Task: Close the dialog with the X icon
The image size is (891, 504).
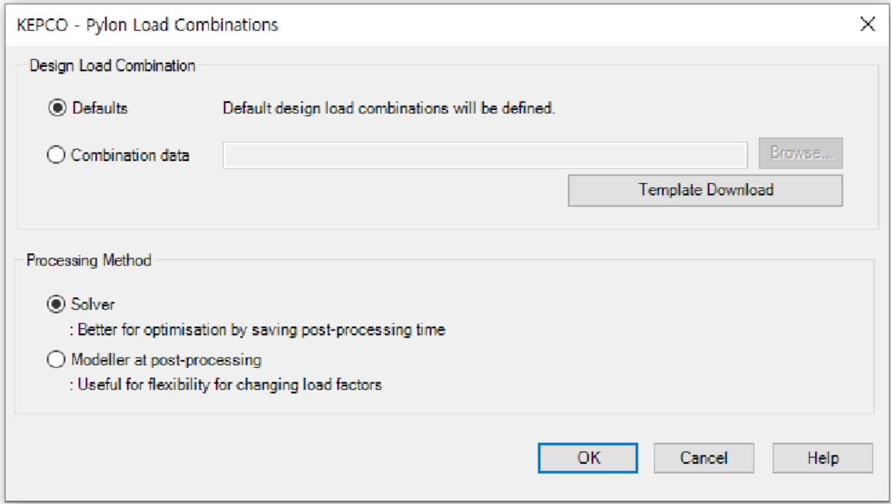Action: pyautogui.click(x=868, y=24)
